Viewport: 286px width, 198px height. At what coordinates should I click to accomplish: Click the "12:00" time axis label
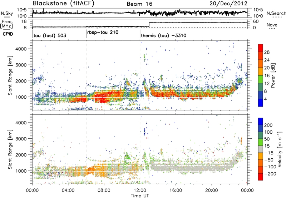(140, 190)
